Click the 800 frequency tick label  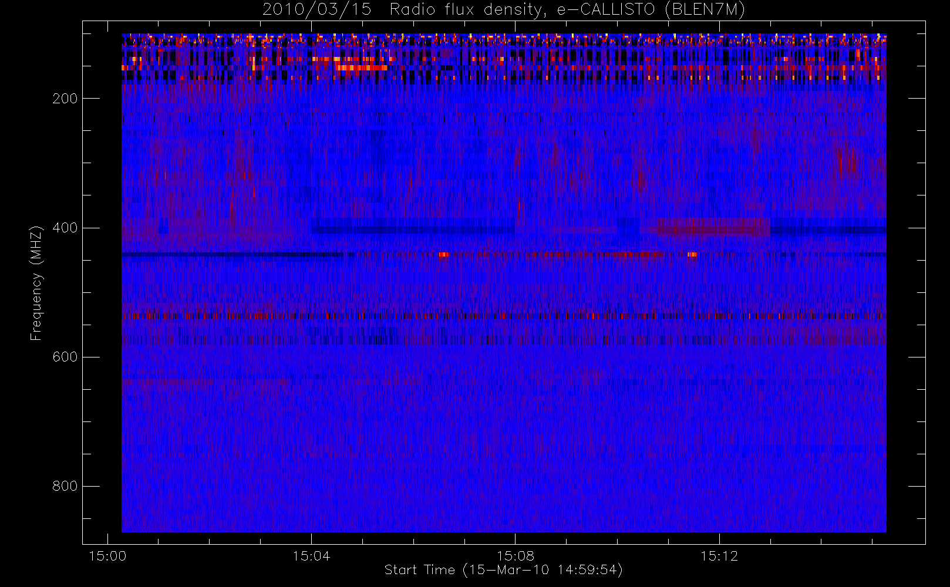[x=65, y=486]
